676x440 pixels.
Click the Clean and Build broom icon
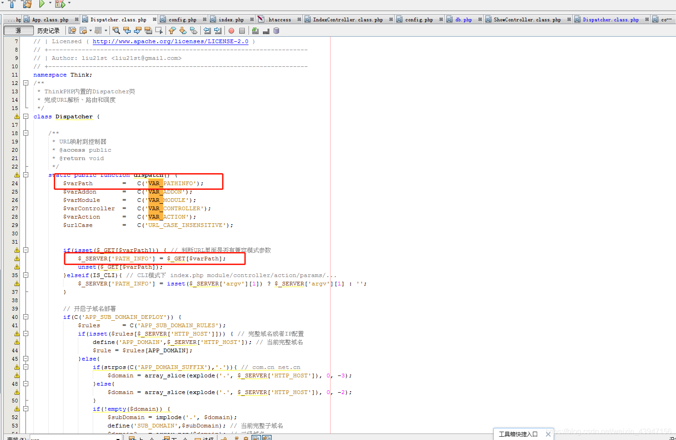click(x=27, y=4)
